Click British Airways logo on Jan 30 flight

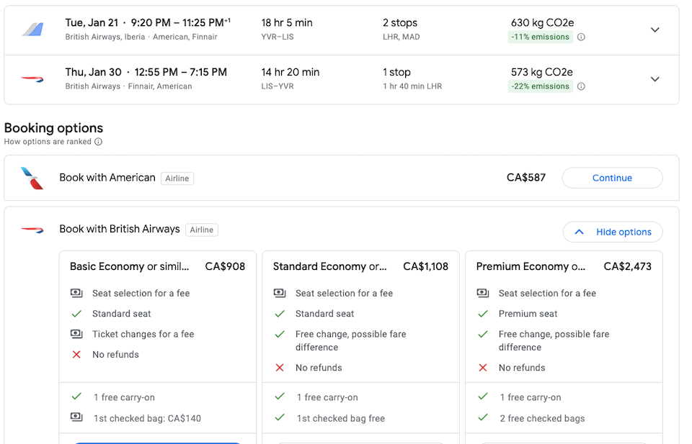32,79
